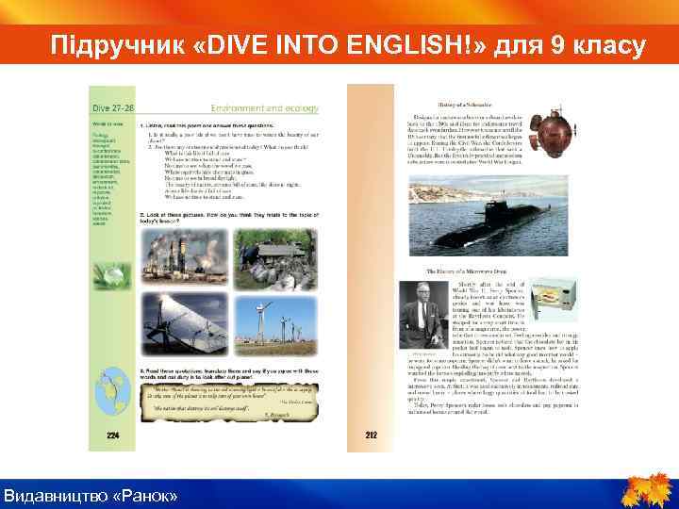Click exercise 2 'Look at these pictures' instruction

(229, 218)
